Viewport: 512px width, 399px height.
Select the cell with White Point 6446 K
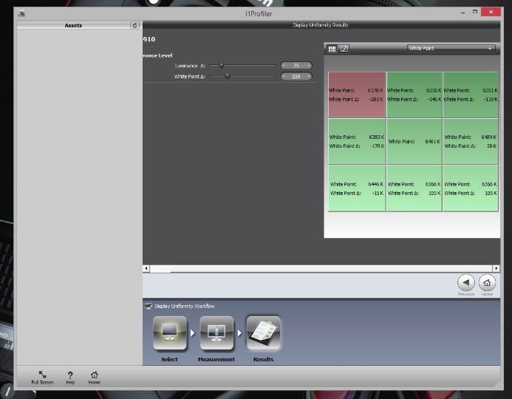click(357, 188)
